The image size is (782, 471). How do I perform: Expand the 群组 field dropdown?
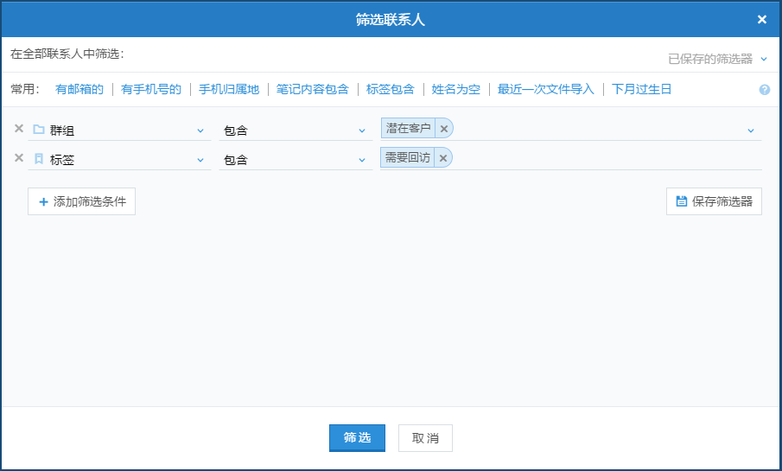point(200,130)
